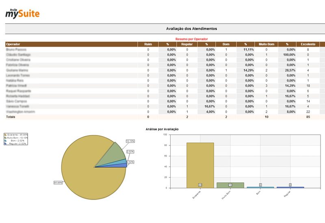Click the % header next to Ruim
The width and height of the screenshot is (325, 223).
coord(167,44)
